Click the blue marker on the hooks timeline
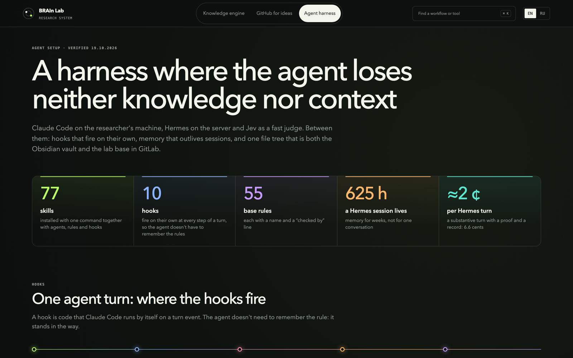This screenshot has width=573, height=358. coord(137,349)
